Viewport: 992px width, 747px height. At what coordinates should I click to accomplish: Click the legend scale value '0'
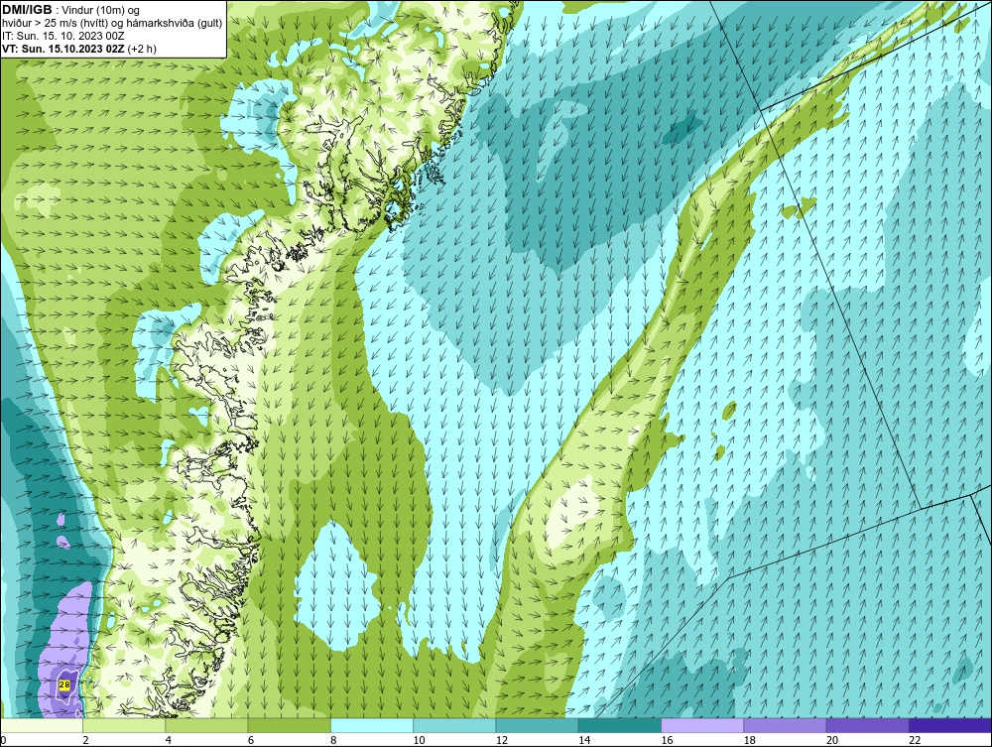(x=3, y=741)
